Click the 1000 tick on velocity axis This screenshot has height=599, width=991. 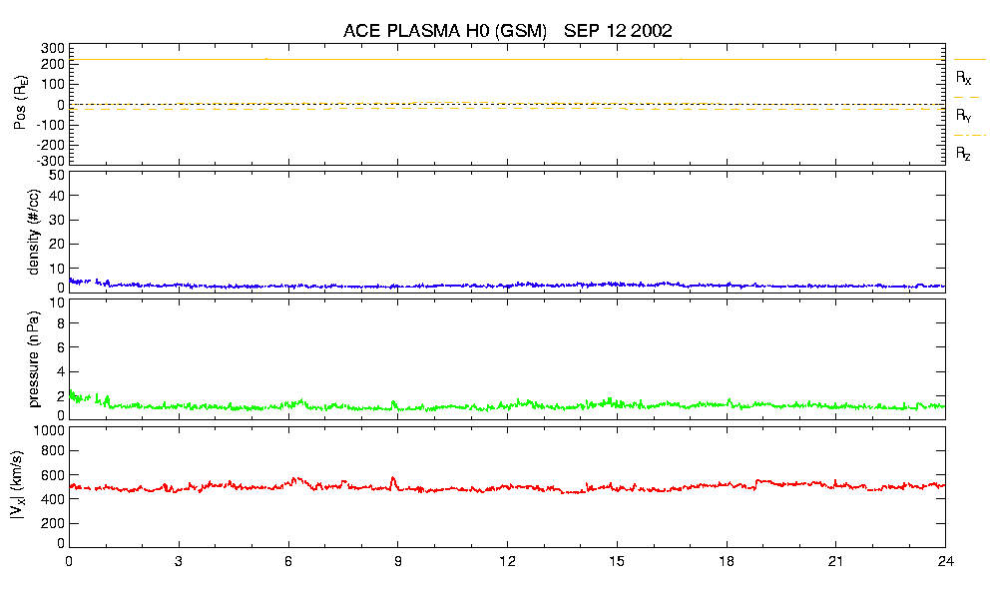click(48, 430)
